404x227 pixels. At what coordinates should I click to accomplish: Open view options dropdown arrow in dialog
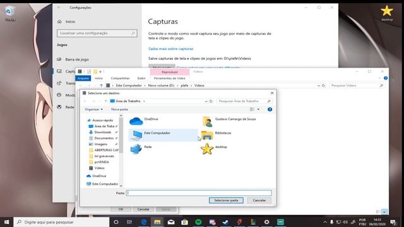pos(258,109)
